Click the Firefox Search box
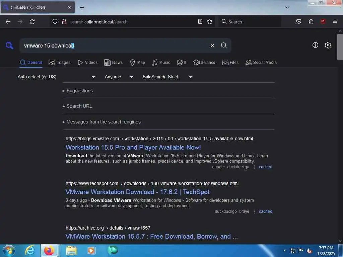This screenshot has width=343, height=257. point(250,22)
